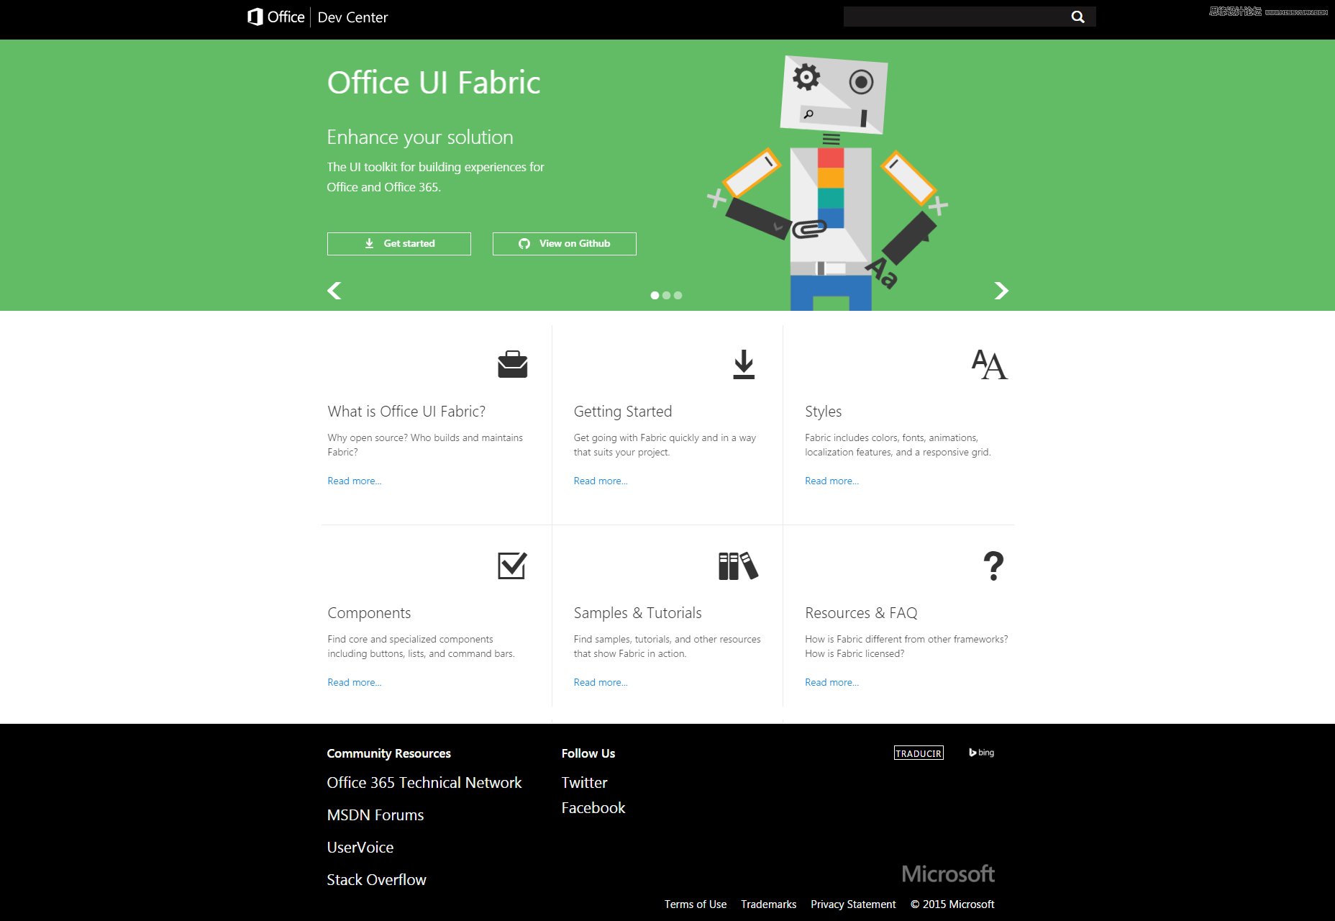Open the Trademarks link

[769, 904]
